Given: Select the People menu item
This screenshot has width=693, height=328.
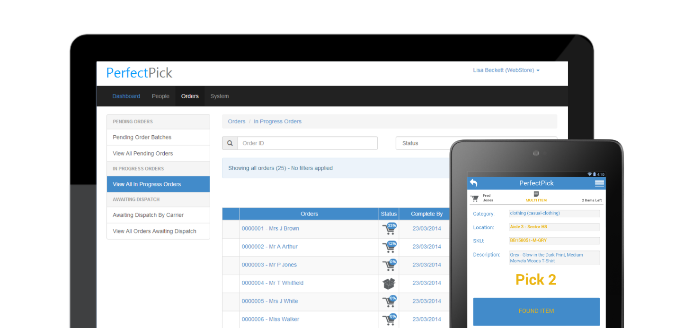Looking at the screenshot, I should coord(160,96).
